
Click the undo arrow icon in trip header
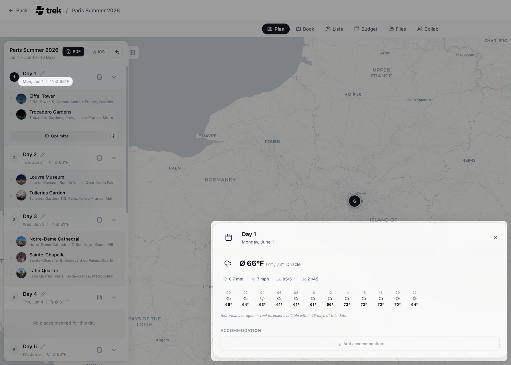(117, 52)
